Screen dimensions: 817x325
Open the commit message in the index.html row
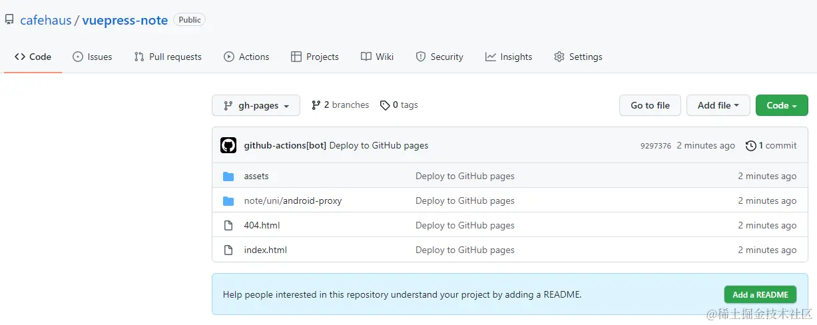(x=465, y=250)
